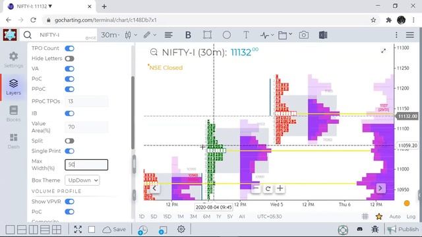Click the Value Area(%) input field
The width and height of the screenshot is (422, 237).
[86, 127]
